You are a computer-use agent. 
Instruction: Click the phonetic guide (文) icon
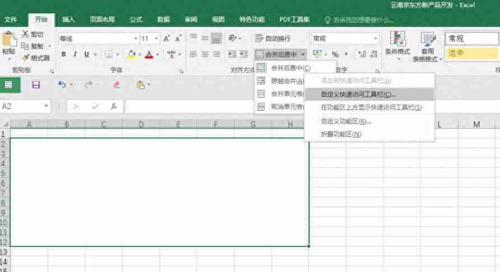(171, 54)
